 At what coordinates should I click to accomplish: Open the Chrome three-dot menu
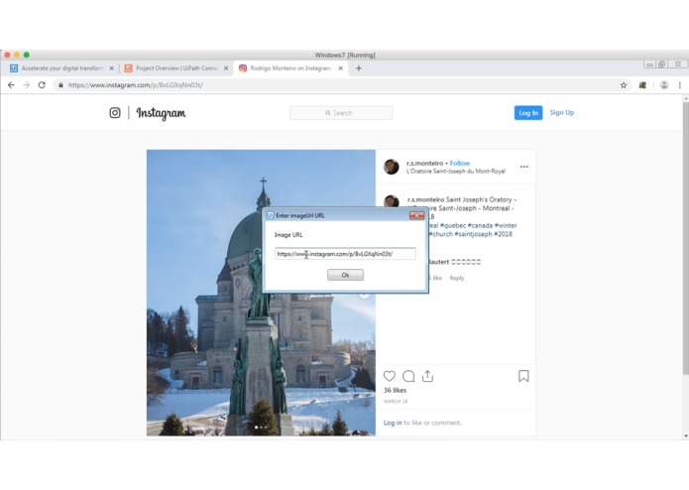(679, 85)
